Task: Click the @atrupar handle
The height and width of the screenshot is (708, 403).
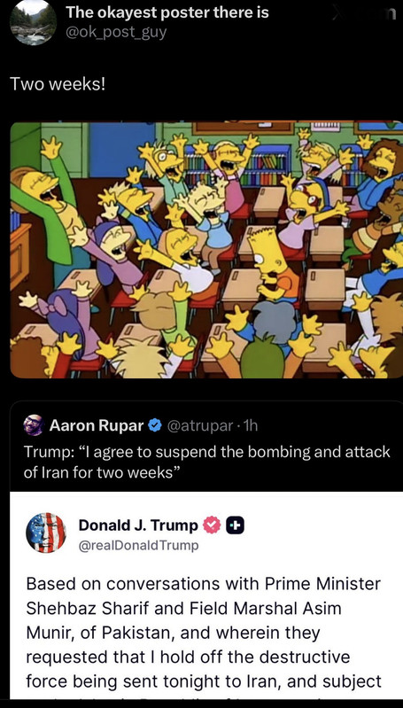Action: (x=200, y=425)
